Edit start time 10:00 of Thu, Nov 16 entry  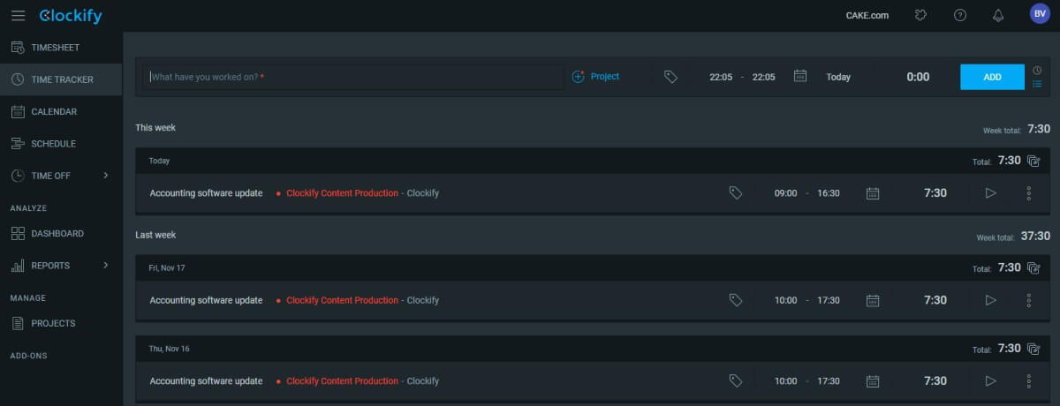click(785, 381)
